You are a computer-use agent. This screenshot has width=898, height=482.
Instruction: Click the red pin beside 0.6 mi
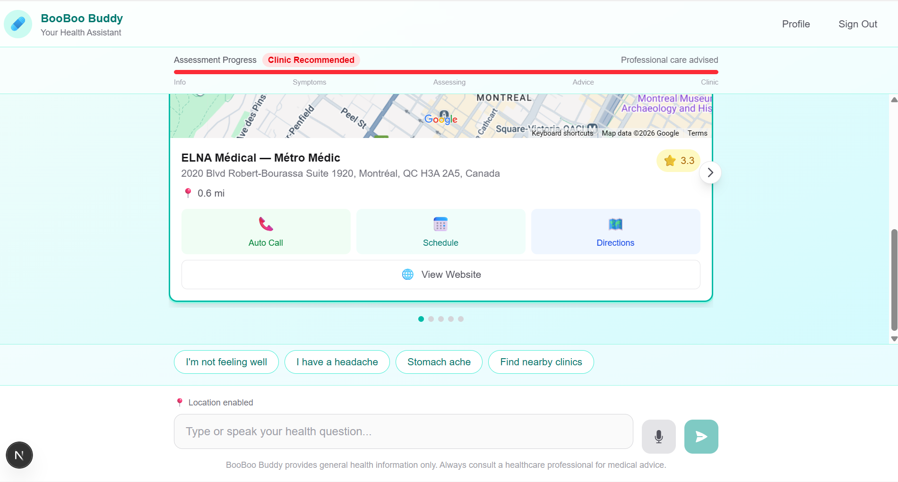(188, 193)
